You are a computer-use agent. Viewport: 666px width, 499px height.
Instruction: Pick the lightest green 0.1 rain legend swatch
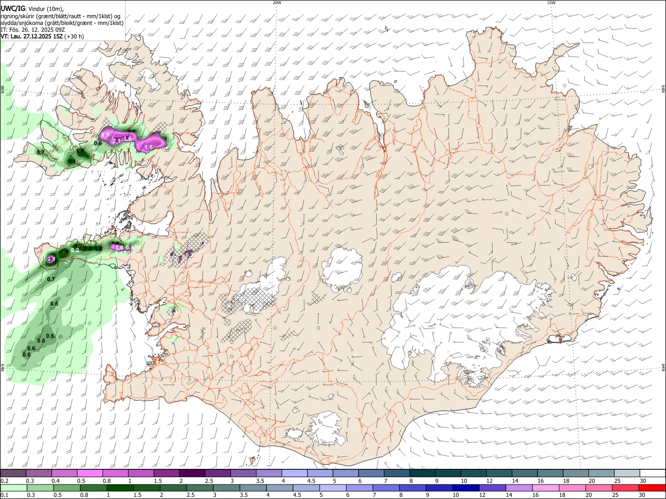13,488
